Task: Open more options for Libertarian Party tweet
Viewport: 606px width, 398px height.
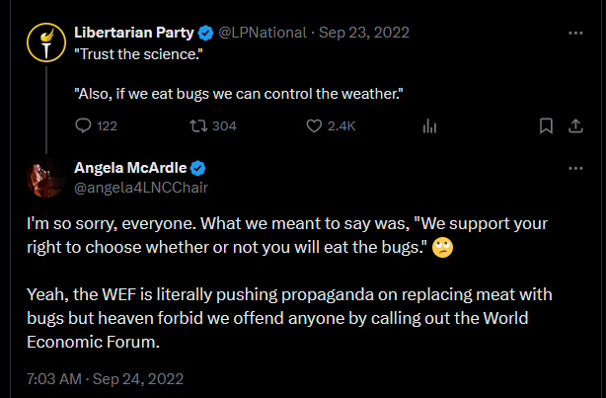Action: (575, 34)
